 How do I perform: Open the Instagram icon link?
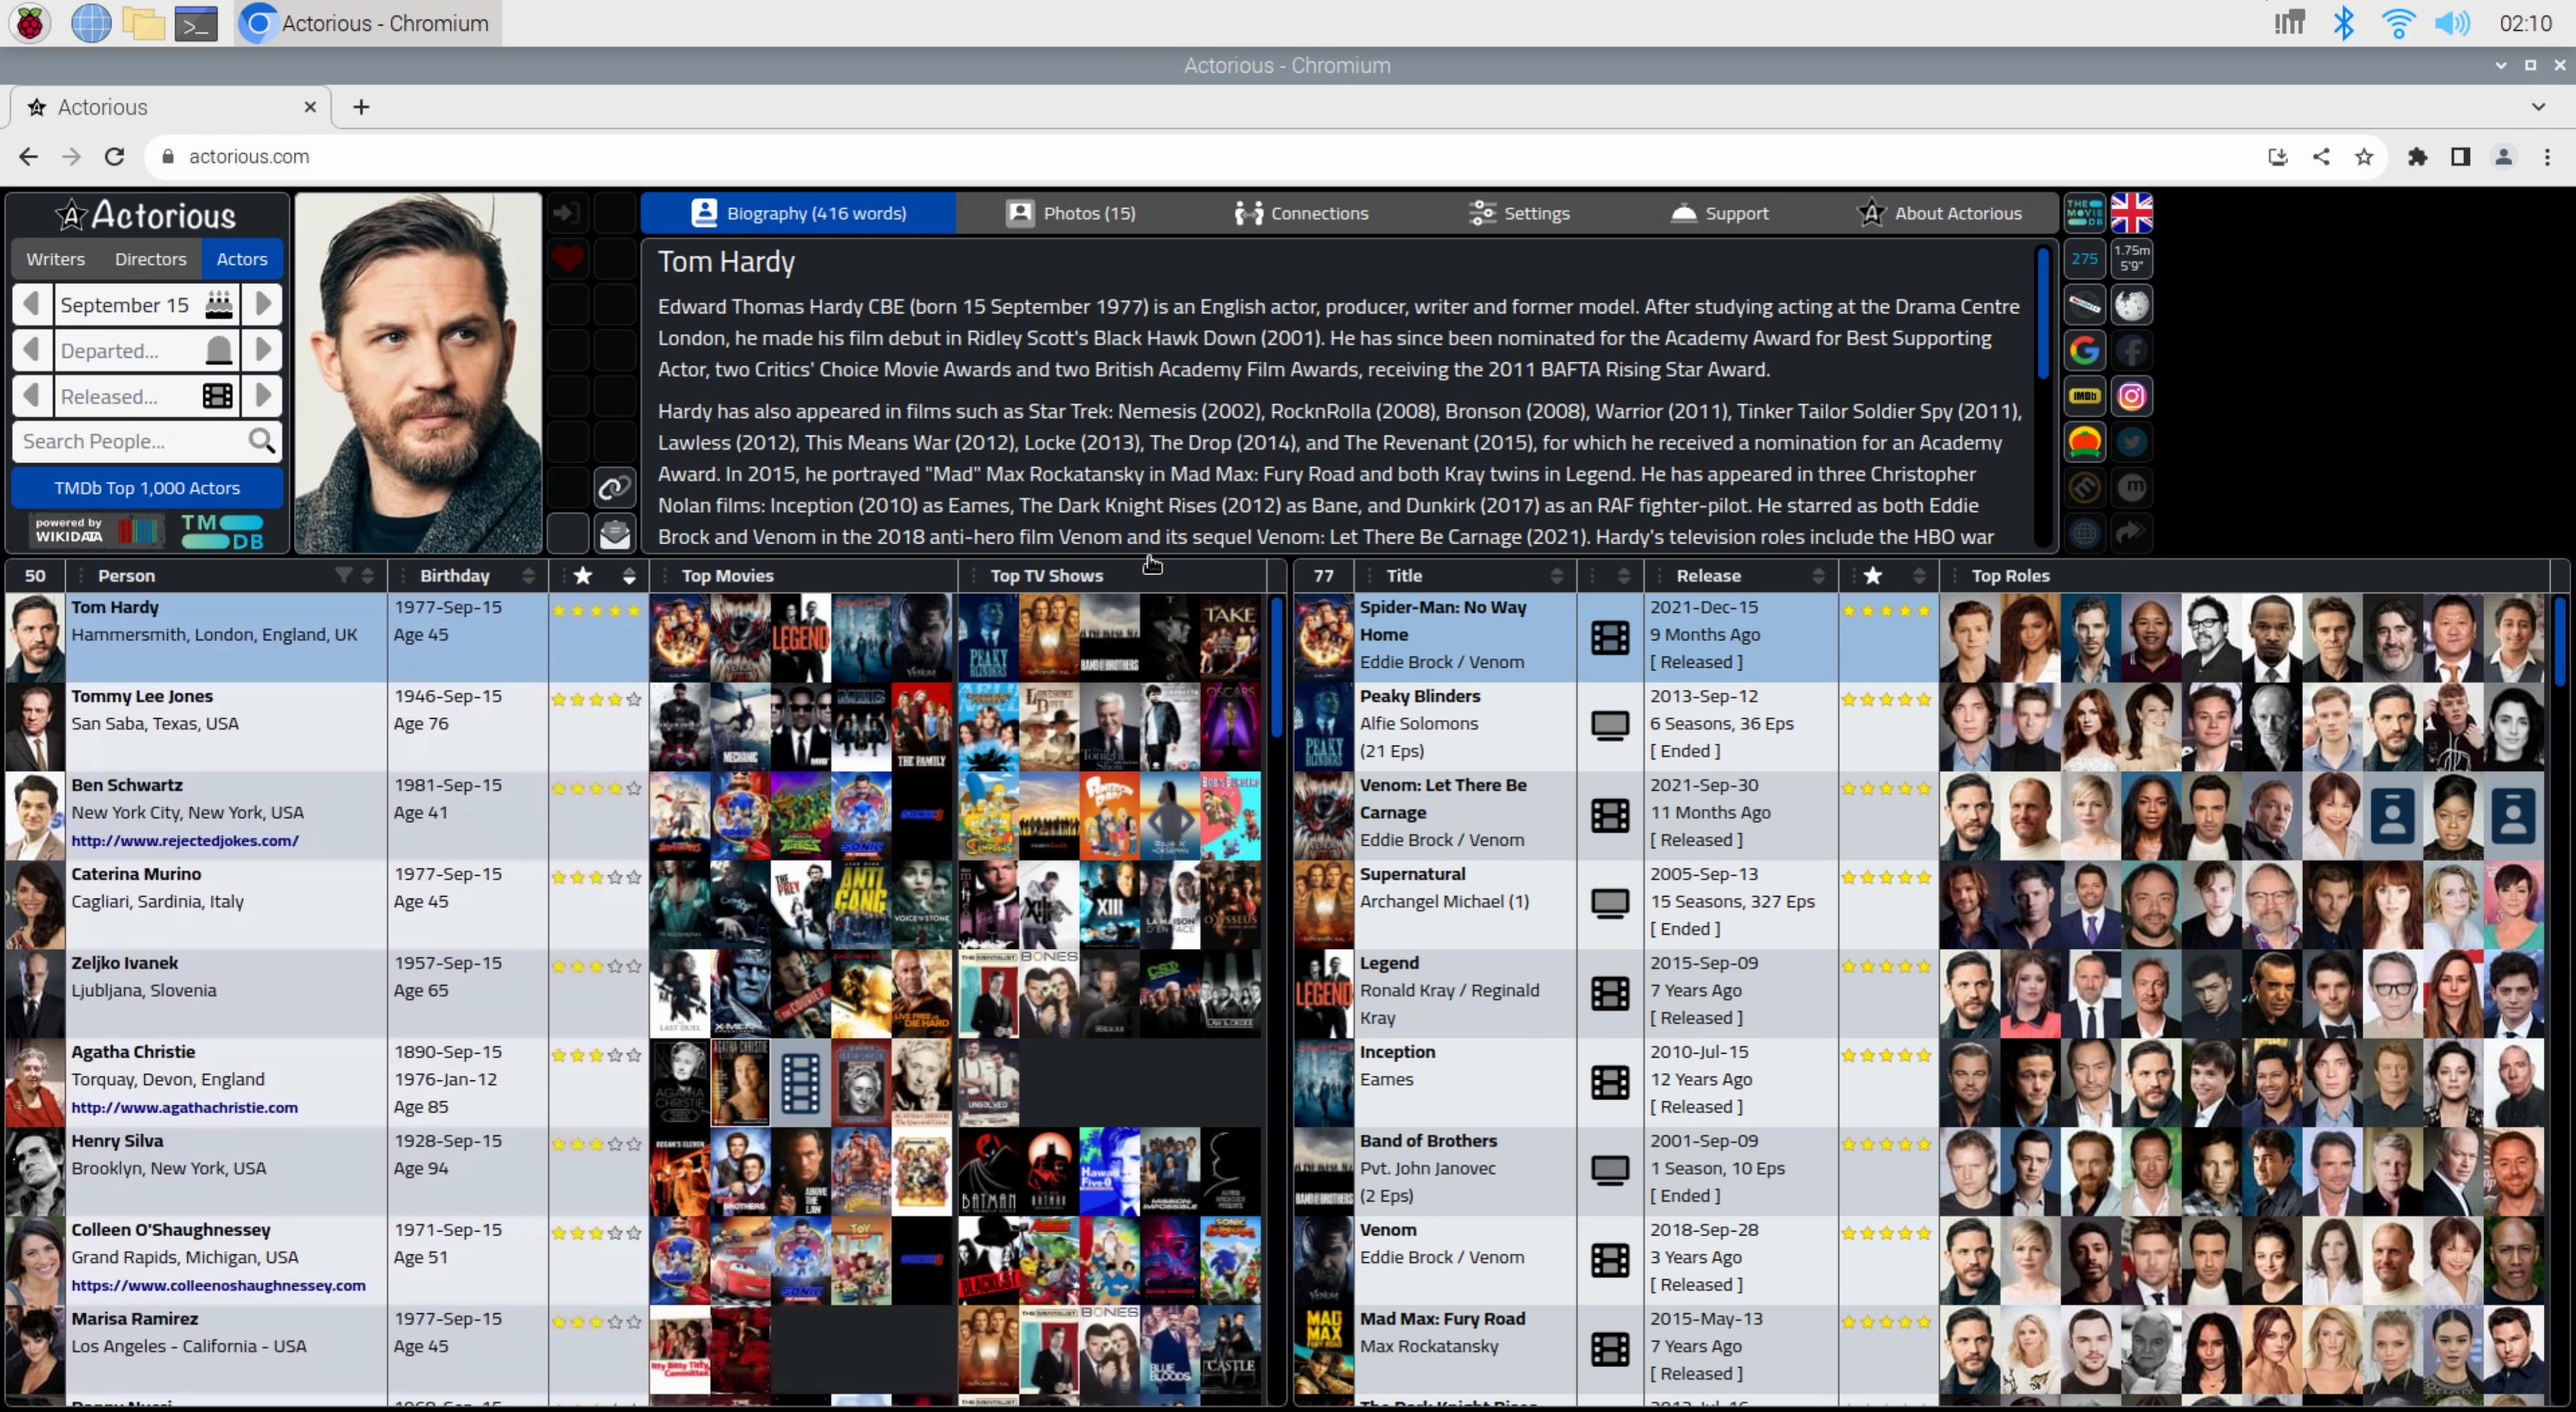click(2131, 397)
